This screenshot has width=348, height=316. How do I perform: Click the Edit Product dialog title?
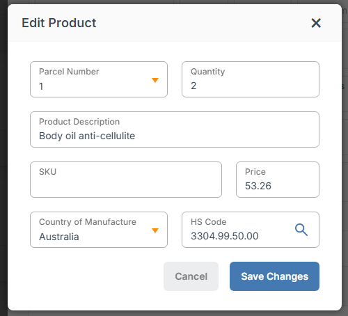pyautogui.click(x=59, y=23)
